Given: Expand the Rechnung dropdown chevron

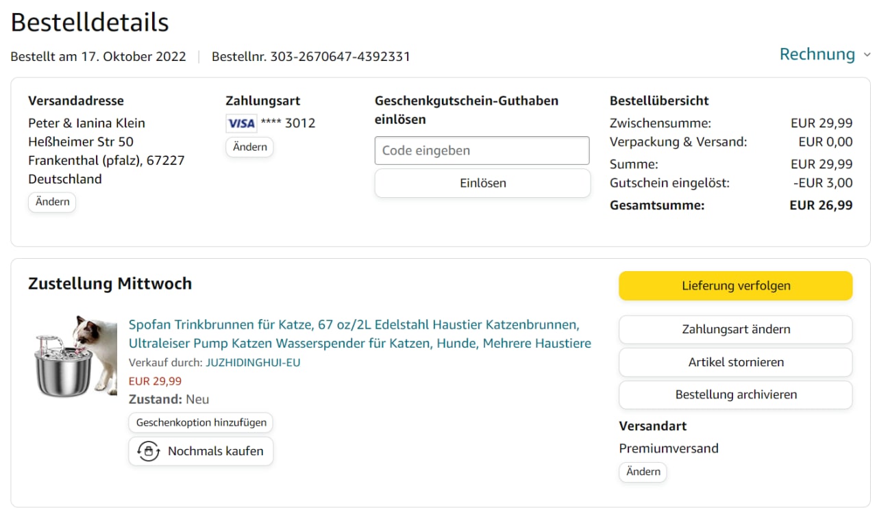Looking at the screenshot, I should click(x=867, y=55).
